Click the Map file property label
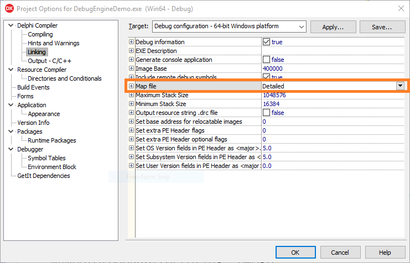This screenshot has width=410, height=263. click(x=146, y=86)
